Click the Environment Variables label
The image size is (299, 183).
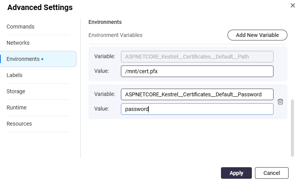(x=116, y=35)
